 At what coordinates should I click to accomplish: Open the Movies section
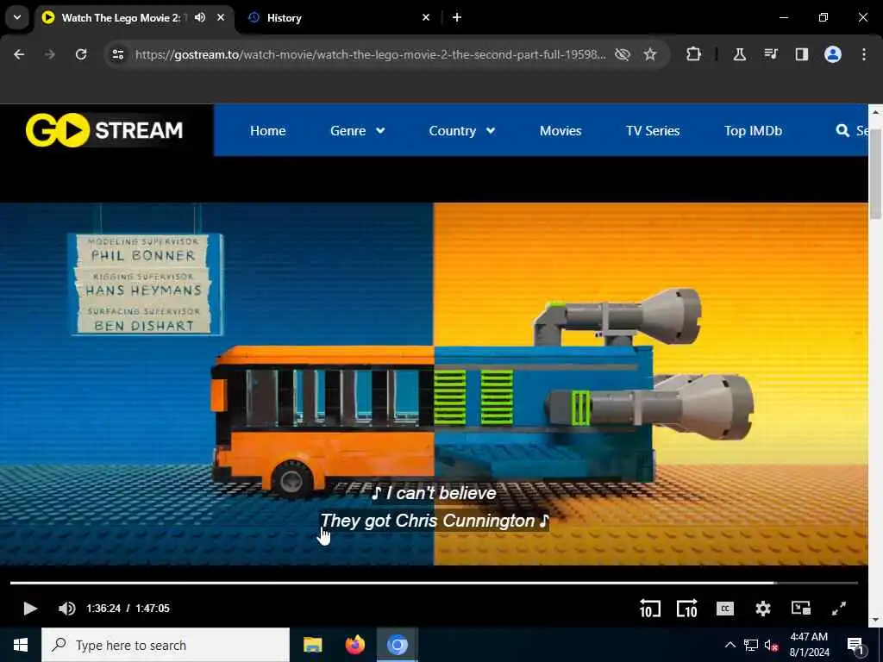click(x=560, y=131)
